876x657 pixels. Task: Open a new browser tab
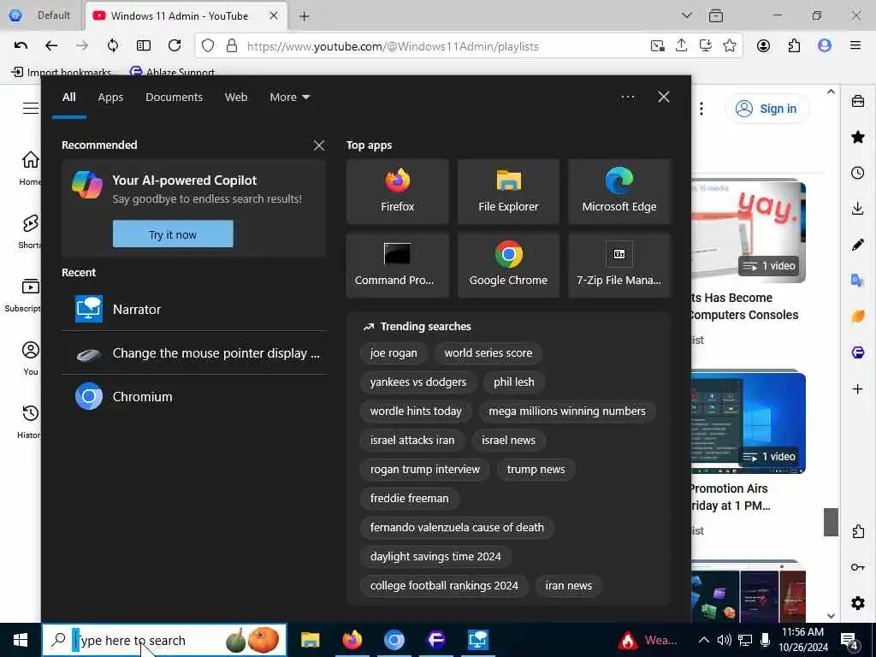point(304,16)
